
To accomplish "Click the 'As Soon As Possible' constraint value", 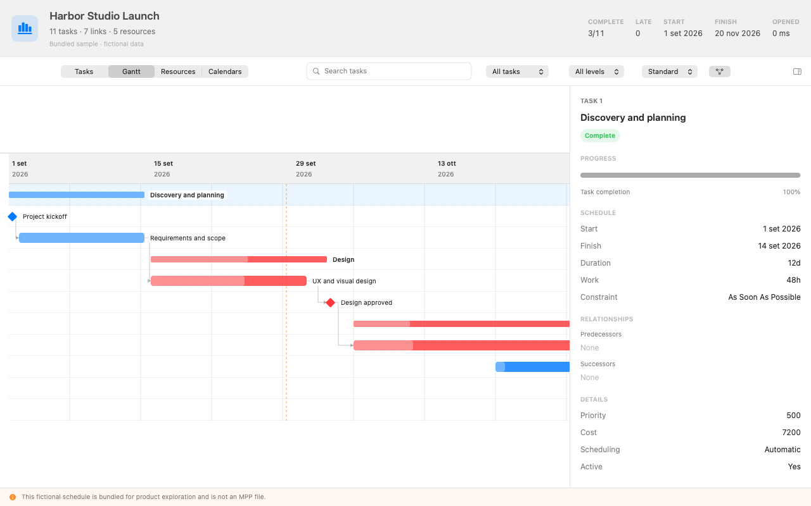I will pyautogui.click(x=764, y=297).
